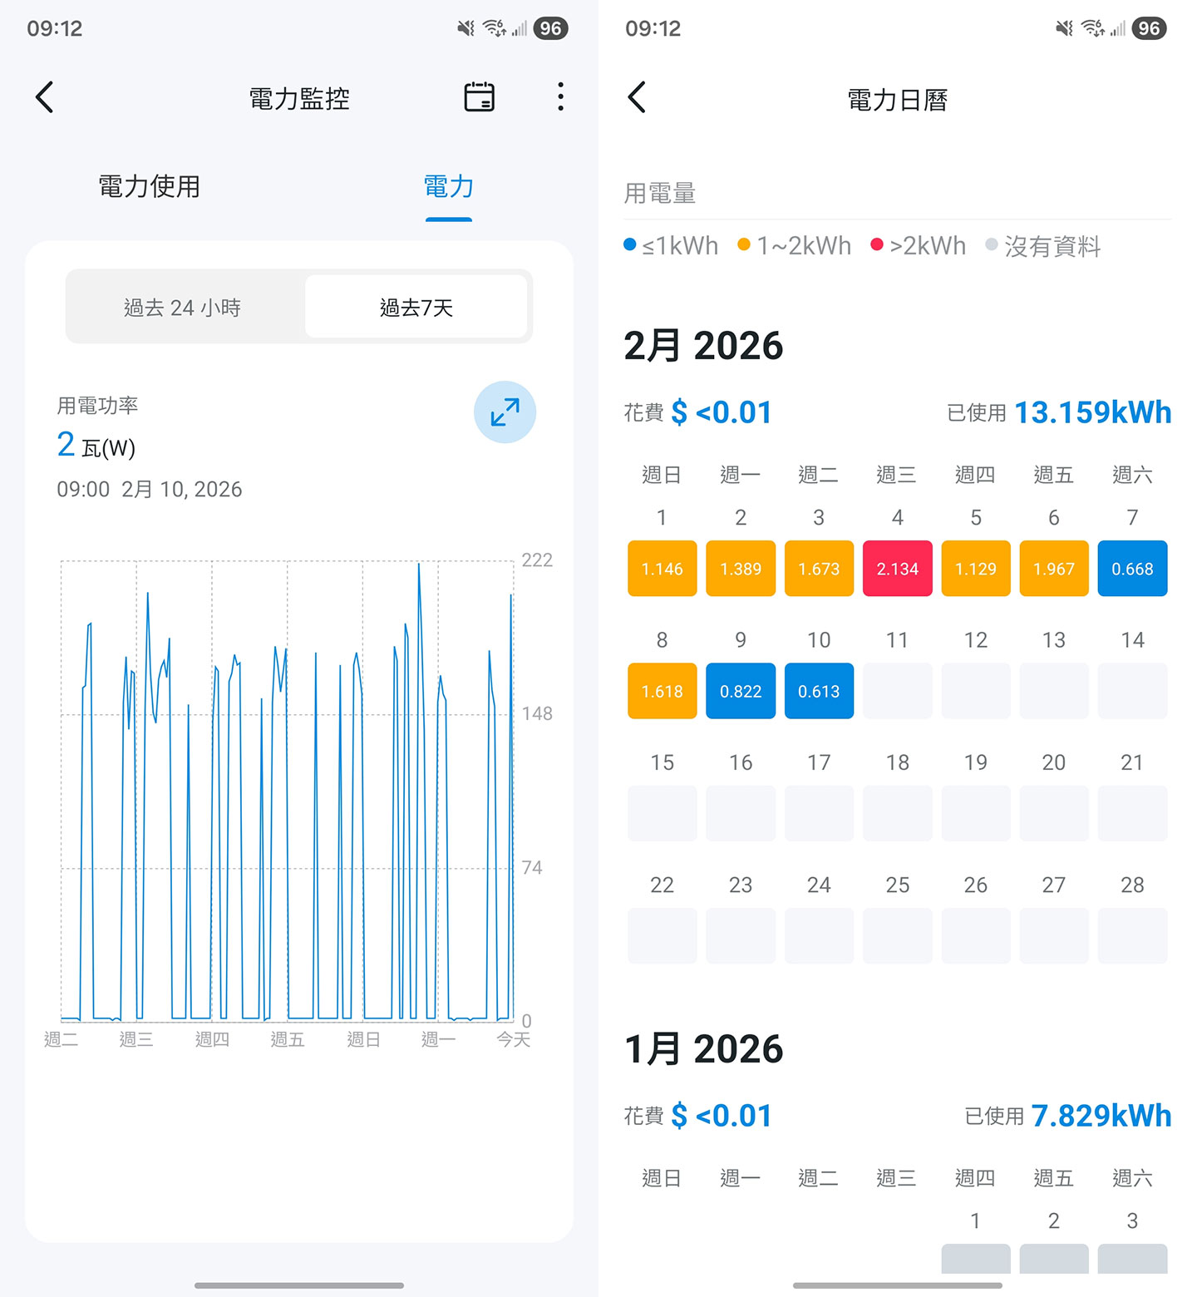The width and height of the screenshot is (1197, 1297).
Task: Select the 過去7天 time range
Action: pyautogui.click(x=417, y=307)
